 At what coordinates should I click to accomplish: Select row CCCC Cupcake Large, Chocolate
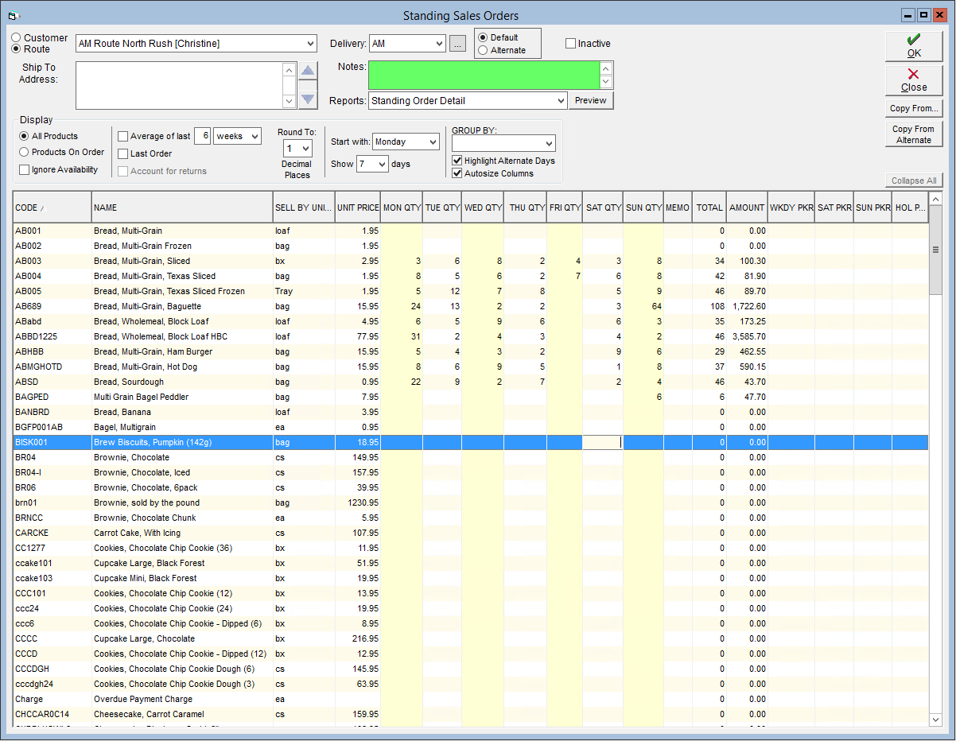coord(470,638)
